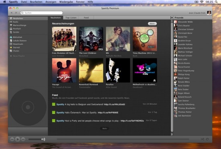The width and height of the screenshot is (221, 149).
Task: Open the Voyage album cover
Action: (64, 70)
